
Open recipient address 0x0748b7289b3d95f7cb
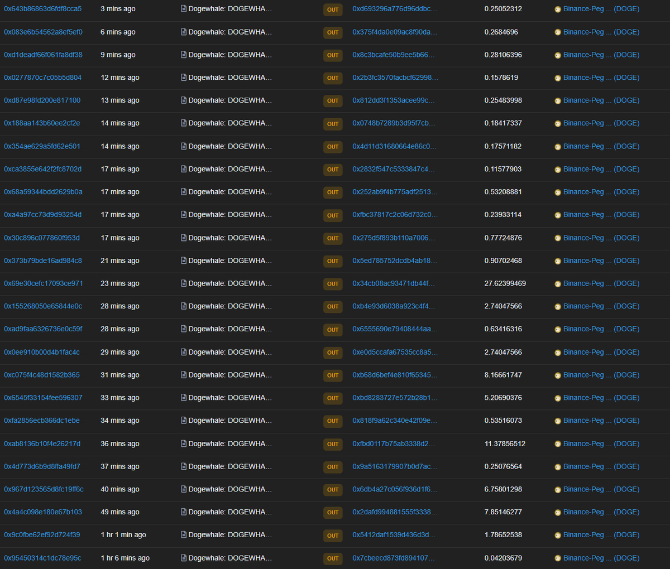click(x=394, y=123)
